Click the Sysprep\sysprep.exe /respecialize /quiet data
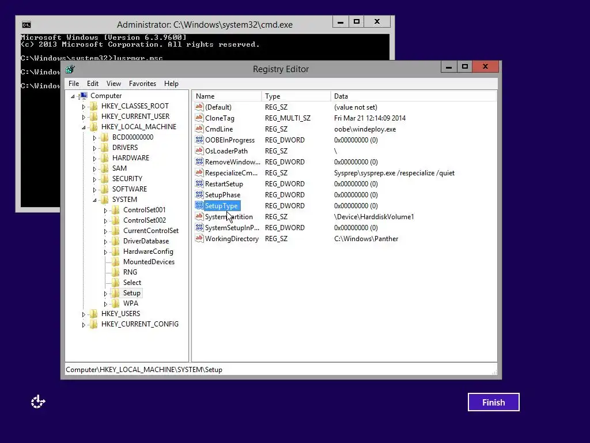 click(394, 173)
